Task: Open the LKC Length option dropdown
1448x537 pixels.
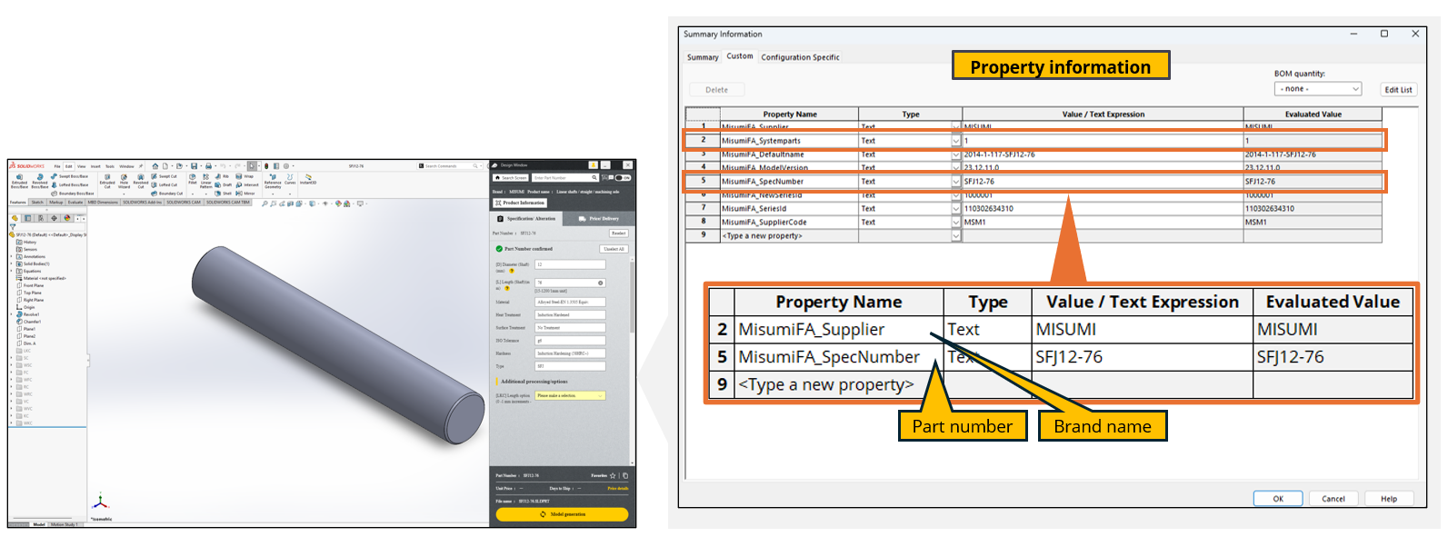Action: (x=570, y=396)
